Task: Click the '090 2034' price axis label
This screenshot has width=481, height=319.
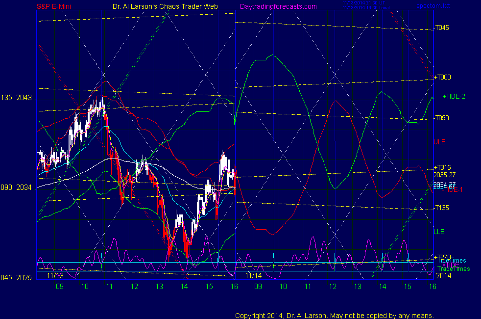Action: point(16,187)
